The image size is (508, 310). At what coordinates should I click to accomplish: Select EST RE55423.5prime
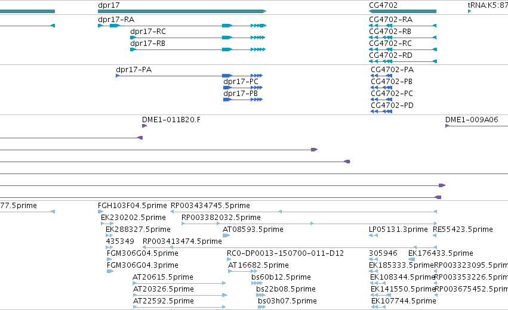pyautogui.click(x=435, y=235)
